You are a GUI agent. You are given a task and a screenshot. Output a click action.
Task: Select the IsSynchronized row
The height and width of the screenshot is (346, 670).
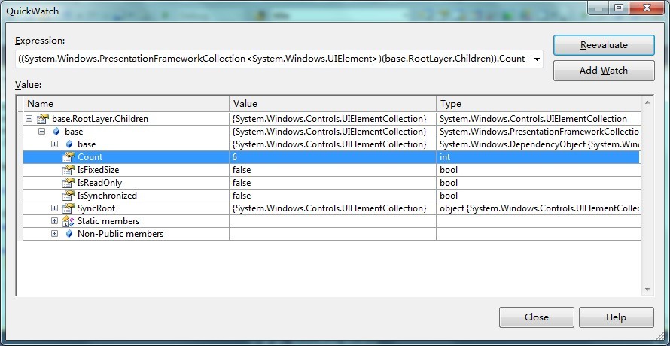331,196
